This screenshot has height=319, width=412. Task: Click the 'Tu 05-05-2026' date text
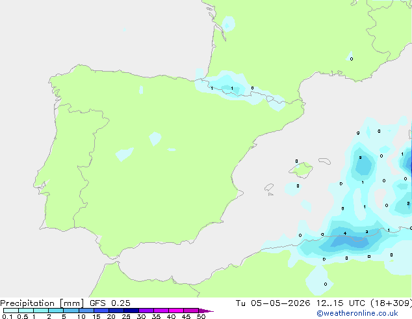273,303
